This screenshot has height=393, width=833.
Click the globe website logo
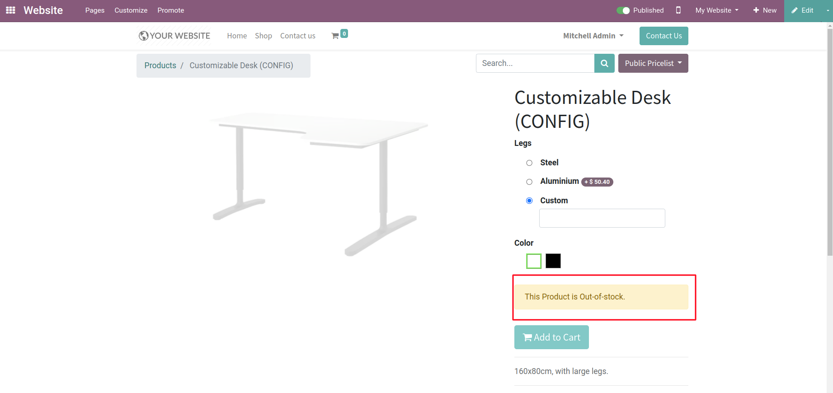click(x=144, y=36)
